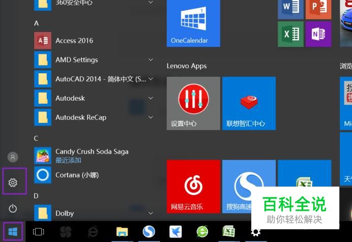Select the Autodesk ReCap folder entry
This screenshot has width=352, height=242.
[95, 117]
